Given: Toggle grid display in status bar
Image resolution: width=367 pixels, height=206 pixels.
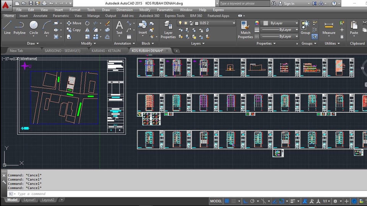Looking at the screenshot, I should click(x=227, y=201).
